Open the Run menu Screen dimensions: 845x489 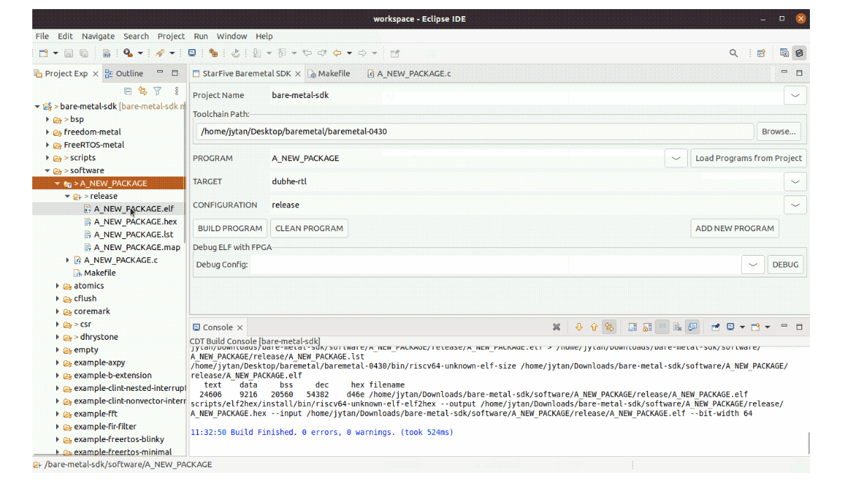[201, 36]
